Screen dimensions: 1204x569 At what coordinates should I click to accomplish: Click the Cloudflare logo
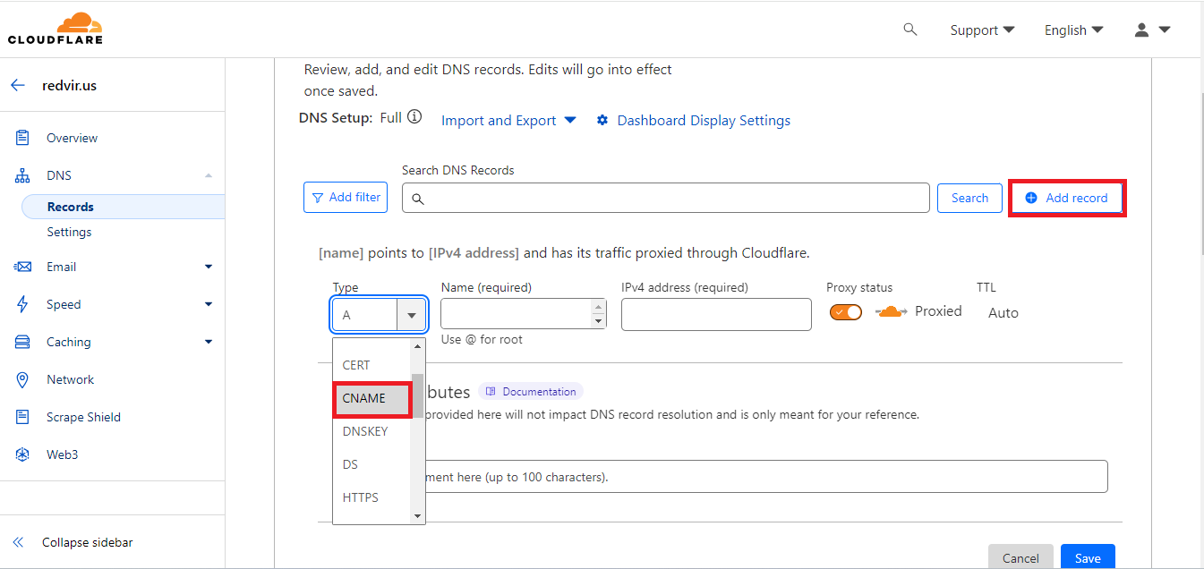tap(56, 28)
